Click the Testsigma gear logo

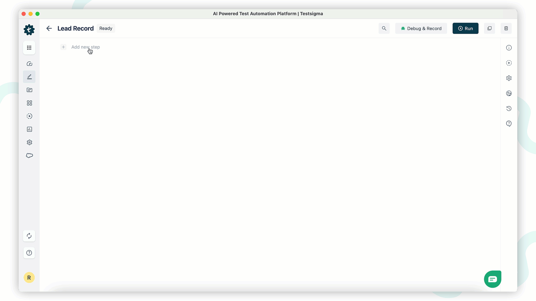point(29,30)
